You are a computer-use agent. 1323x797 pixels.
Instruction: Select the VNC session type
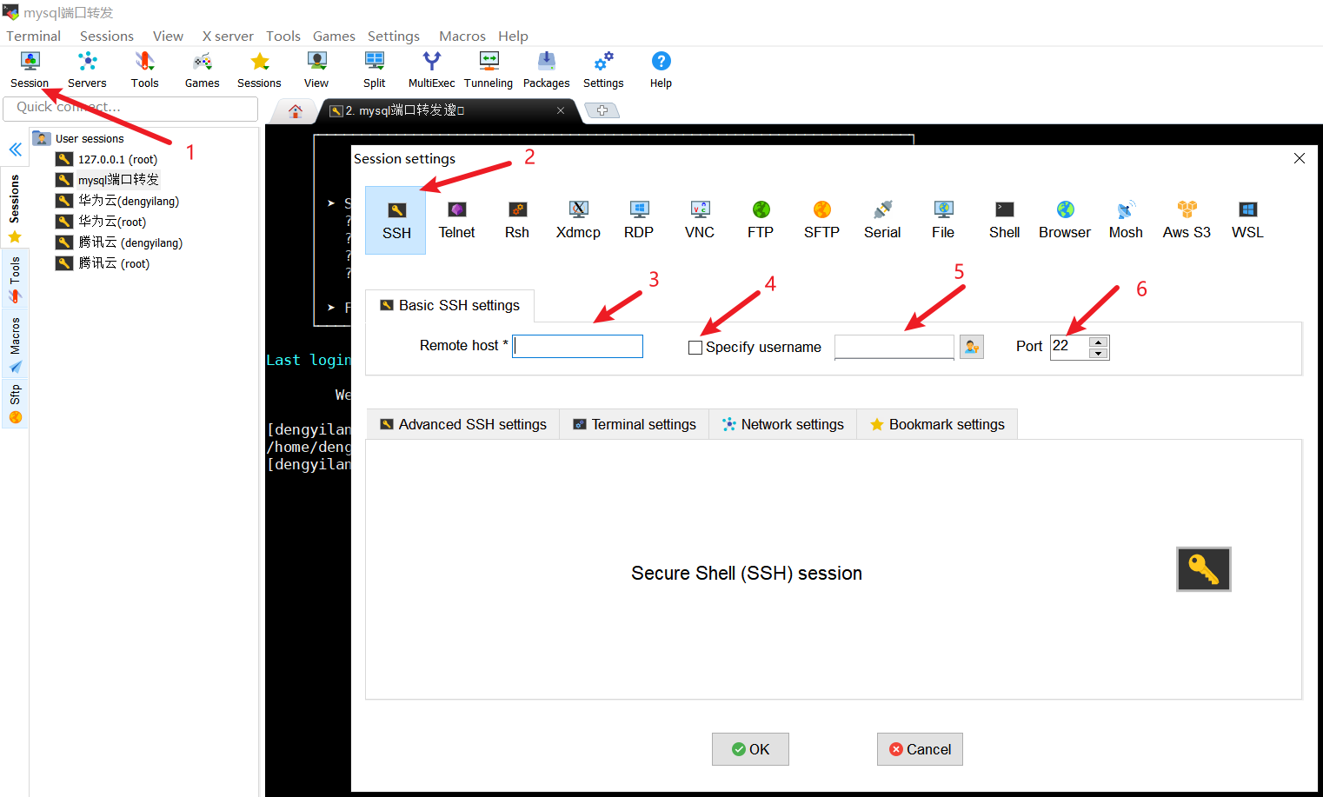(700, 220)
